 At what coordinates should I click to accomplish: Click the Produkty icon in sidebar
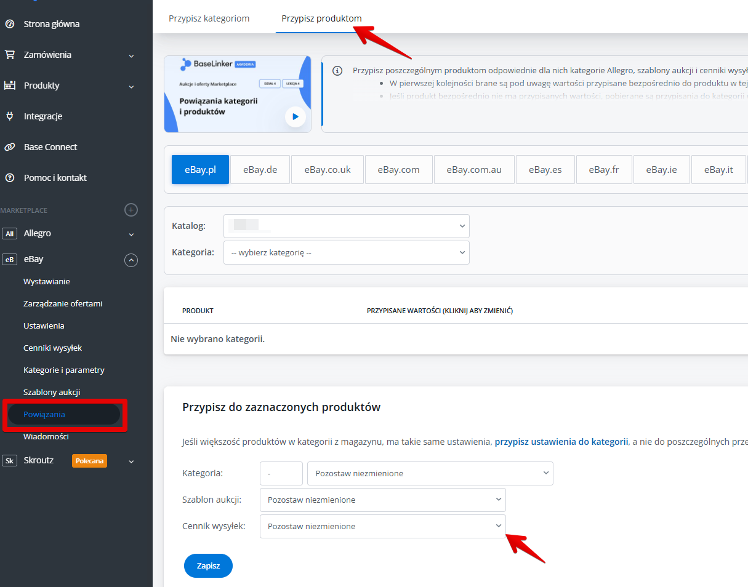click(9, 86)
